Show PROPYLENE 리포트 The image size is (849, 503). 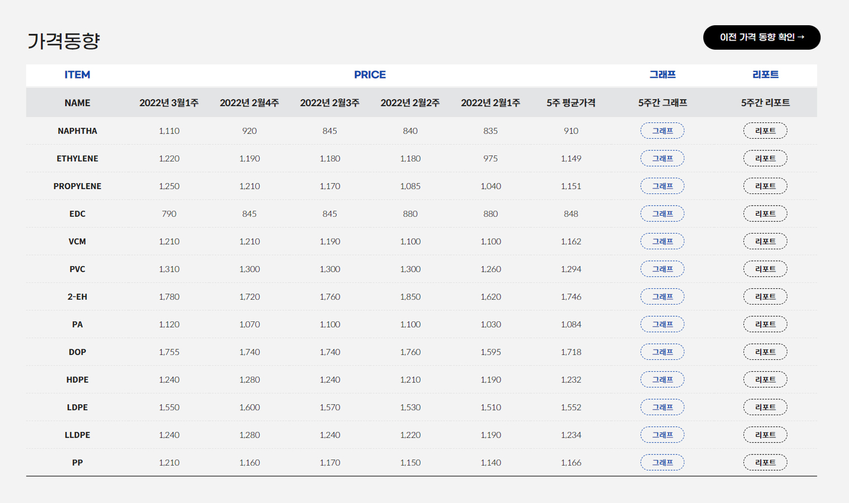[x=765, y=186]
